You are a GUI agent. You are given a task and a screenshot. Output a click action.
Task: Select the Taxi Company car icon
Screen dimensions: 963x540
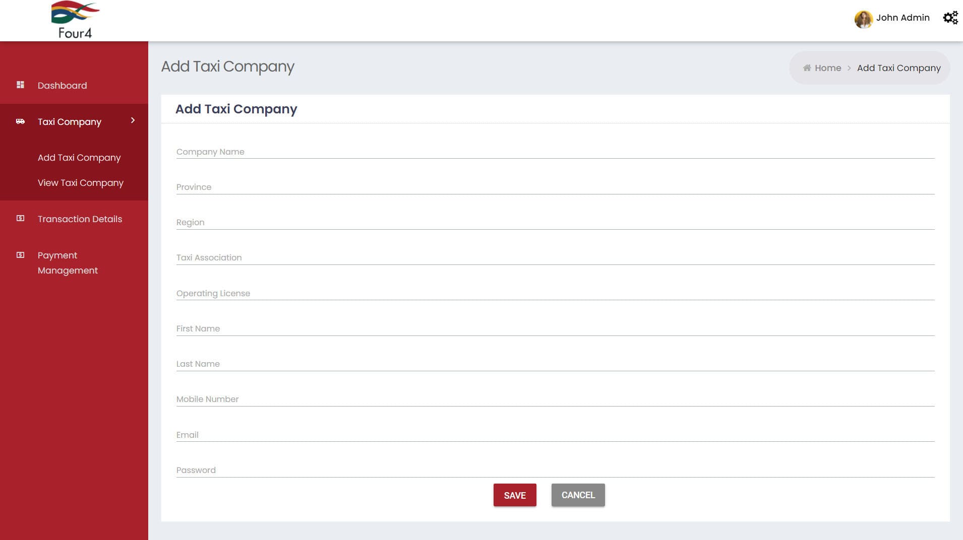pyautogui.click(x=20, y=121)
